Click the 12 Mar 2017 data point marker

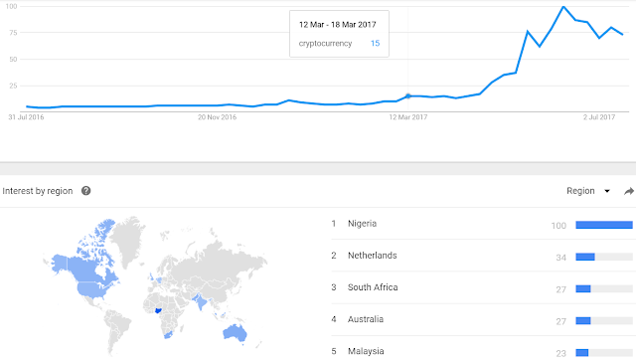coord(408,96)
